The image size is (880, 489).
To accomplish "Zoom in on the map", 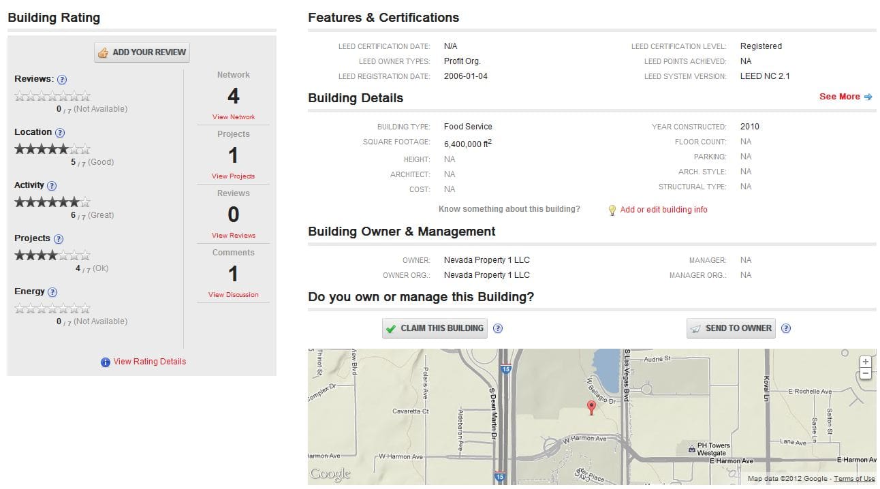I will coord(865,362).
